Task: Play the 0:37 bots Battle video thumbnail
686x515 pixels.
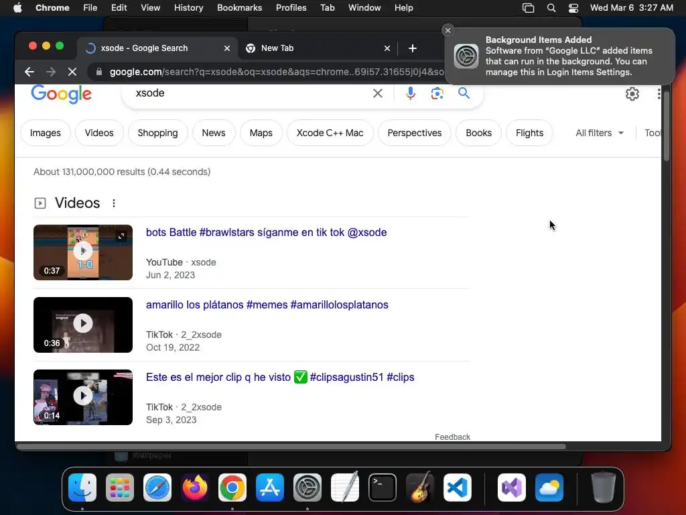Action: [x=82, y=252]
